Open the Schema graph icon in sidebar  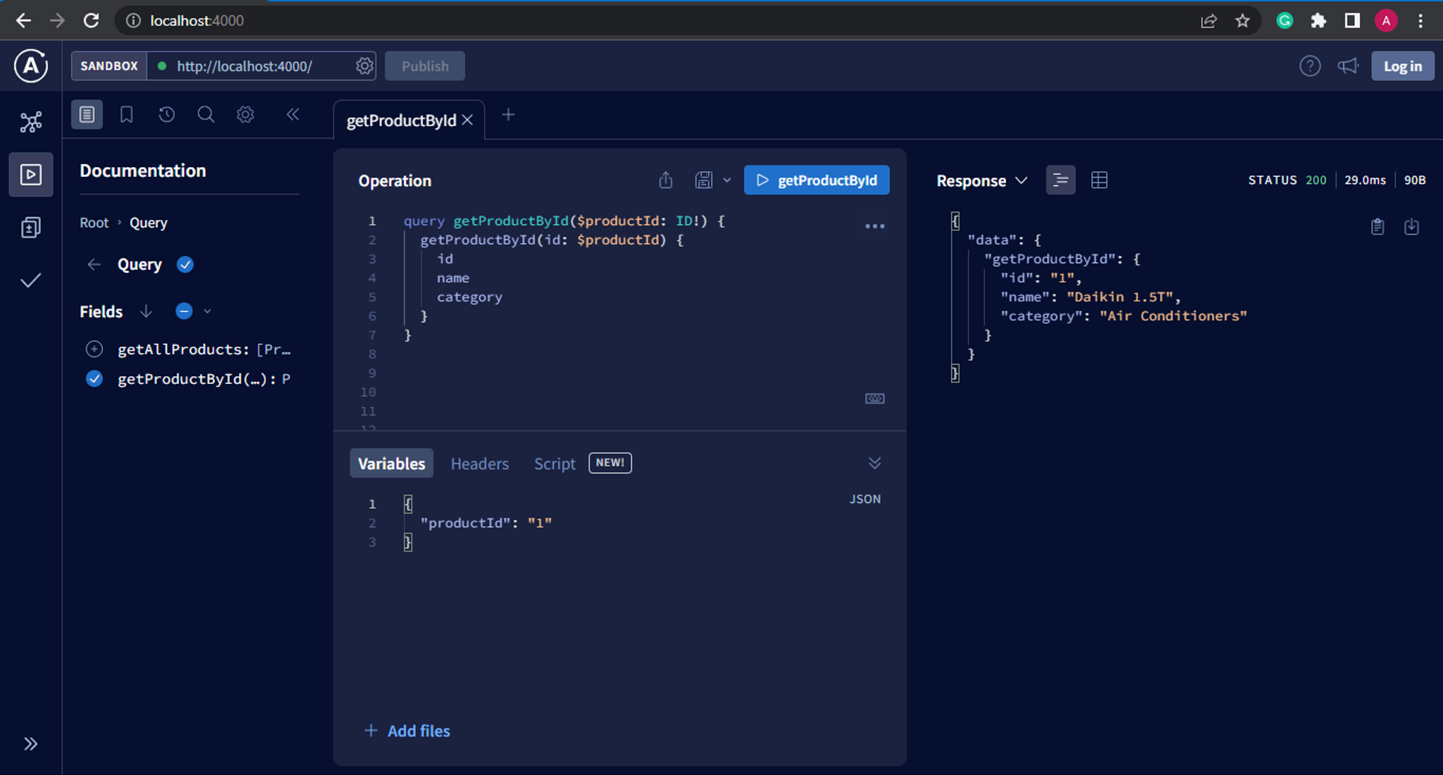(31, 122)
